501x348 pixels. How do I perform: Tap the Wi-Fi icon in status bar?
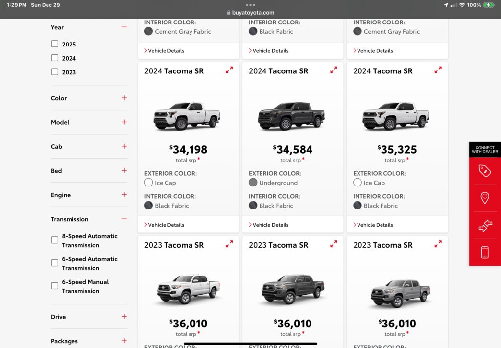pyautogui.click(x=462, y=5)
